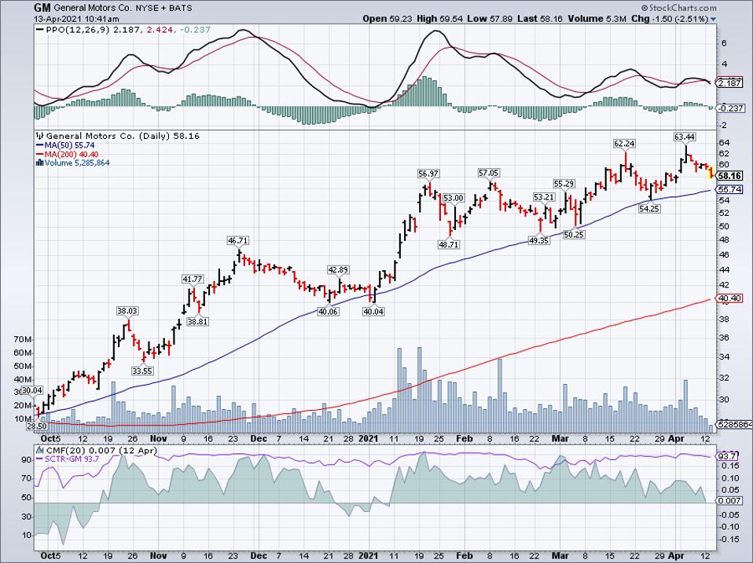
Task: Select the MA(200) legend entry
Action: pos(67,154)
